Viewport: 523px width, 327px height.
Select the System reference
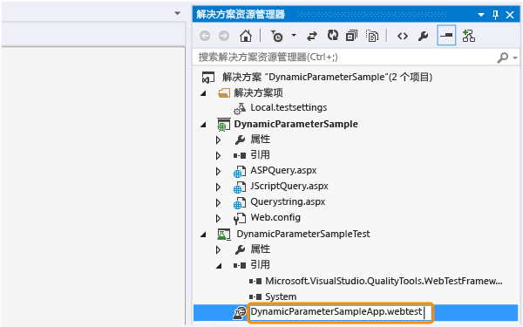281,297
